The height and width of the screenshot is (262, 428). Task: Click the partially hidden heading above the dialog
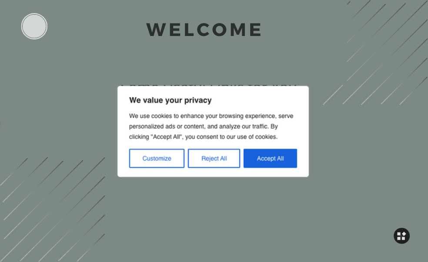[x=208, y=85]
